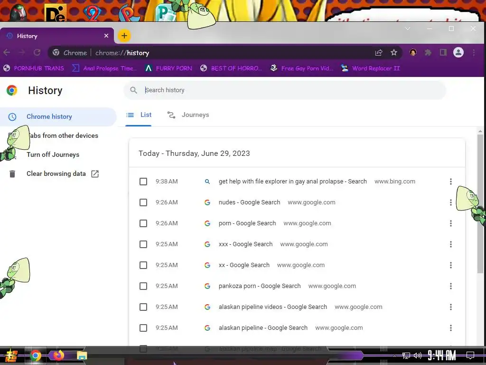Click the Bing search icon on 9:38 AM entry

click(207, 182)
